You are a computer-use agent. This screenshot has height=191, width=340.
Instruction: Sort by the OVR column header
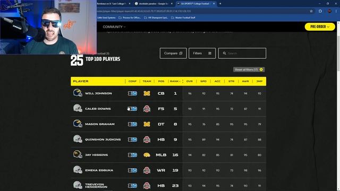pyautogui.click(x=189, y=81)
